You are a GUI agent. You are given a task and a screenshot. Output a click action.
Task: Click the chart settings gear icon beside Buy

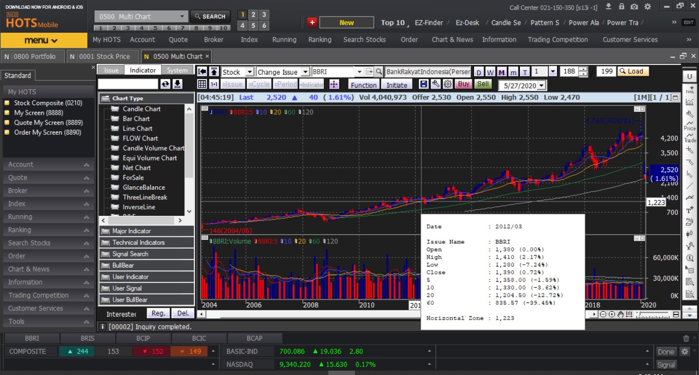[448, 84]
